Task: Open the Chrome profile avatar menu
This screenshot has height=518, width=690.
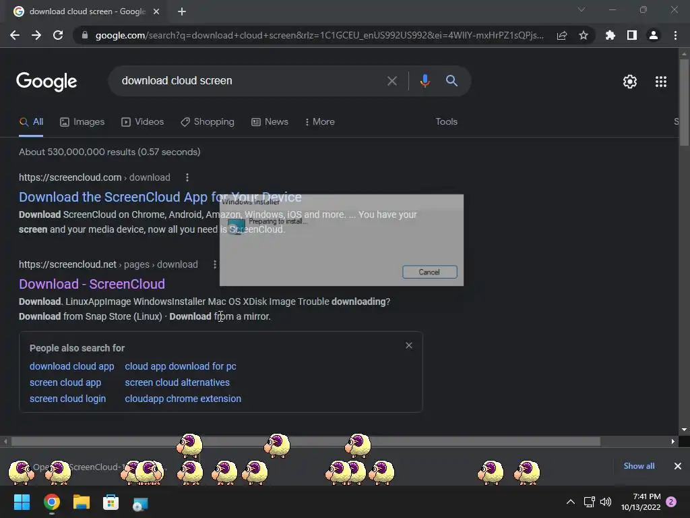Action: click(654, 35)
